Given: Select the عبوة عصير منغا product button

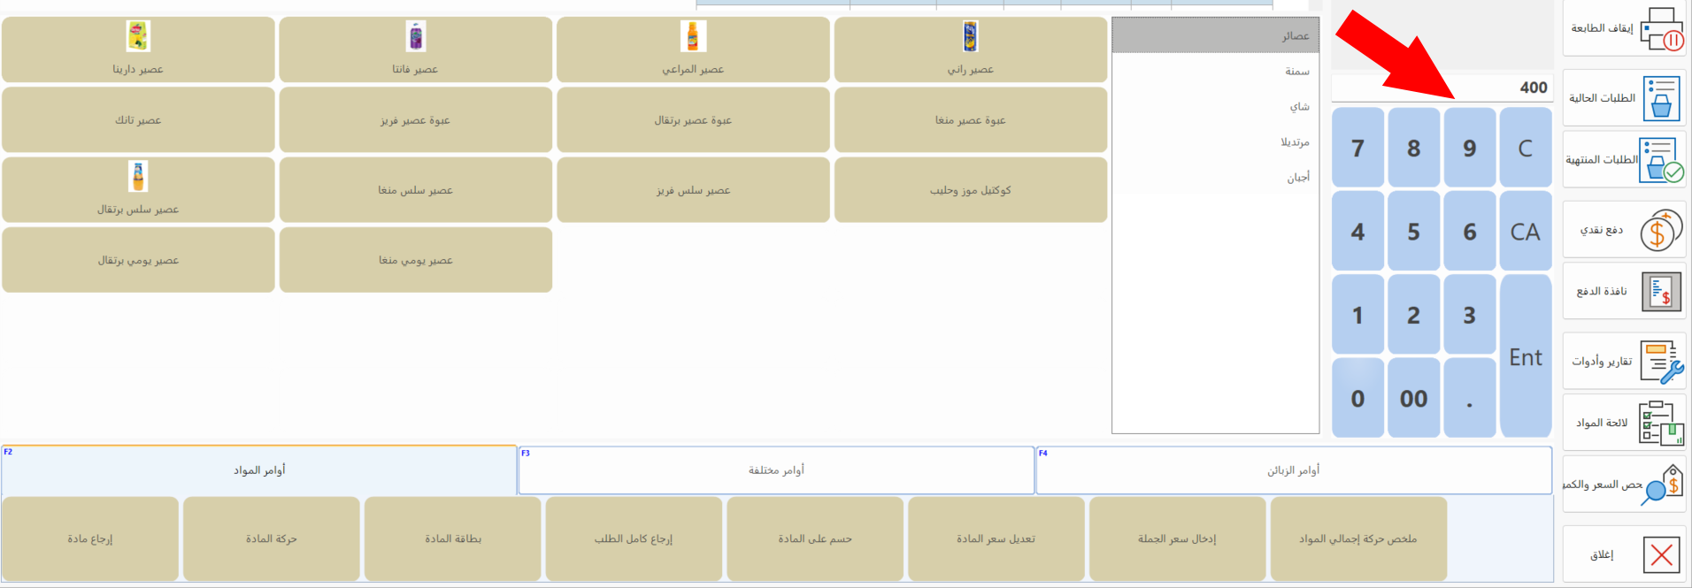Looking at the screenshot, I should pos(971,120).
